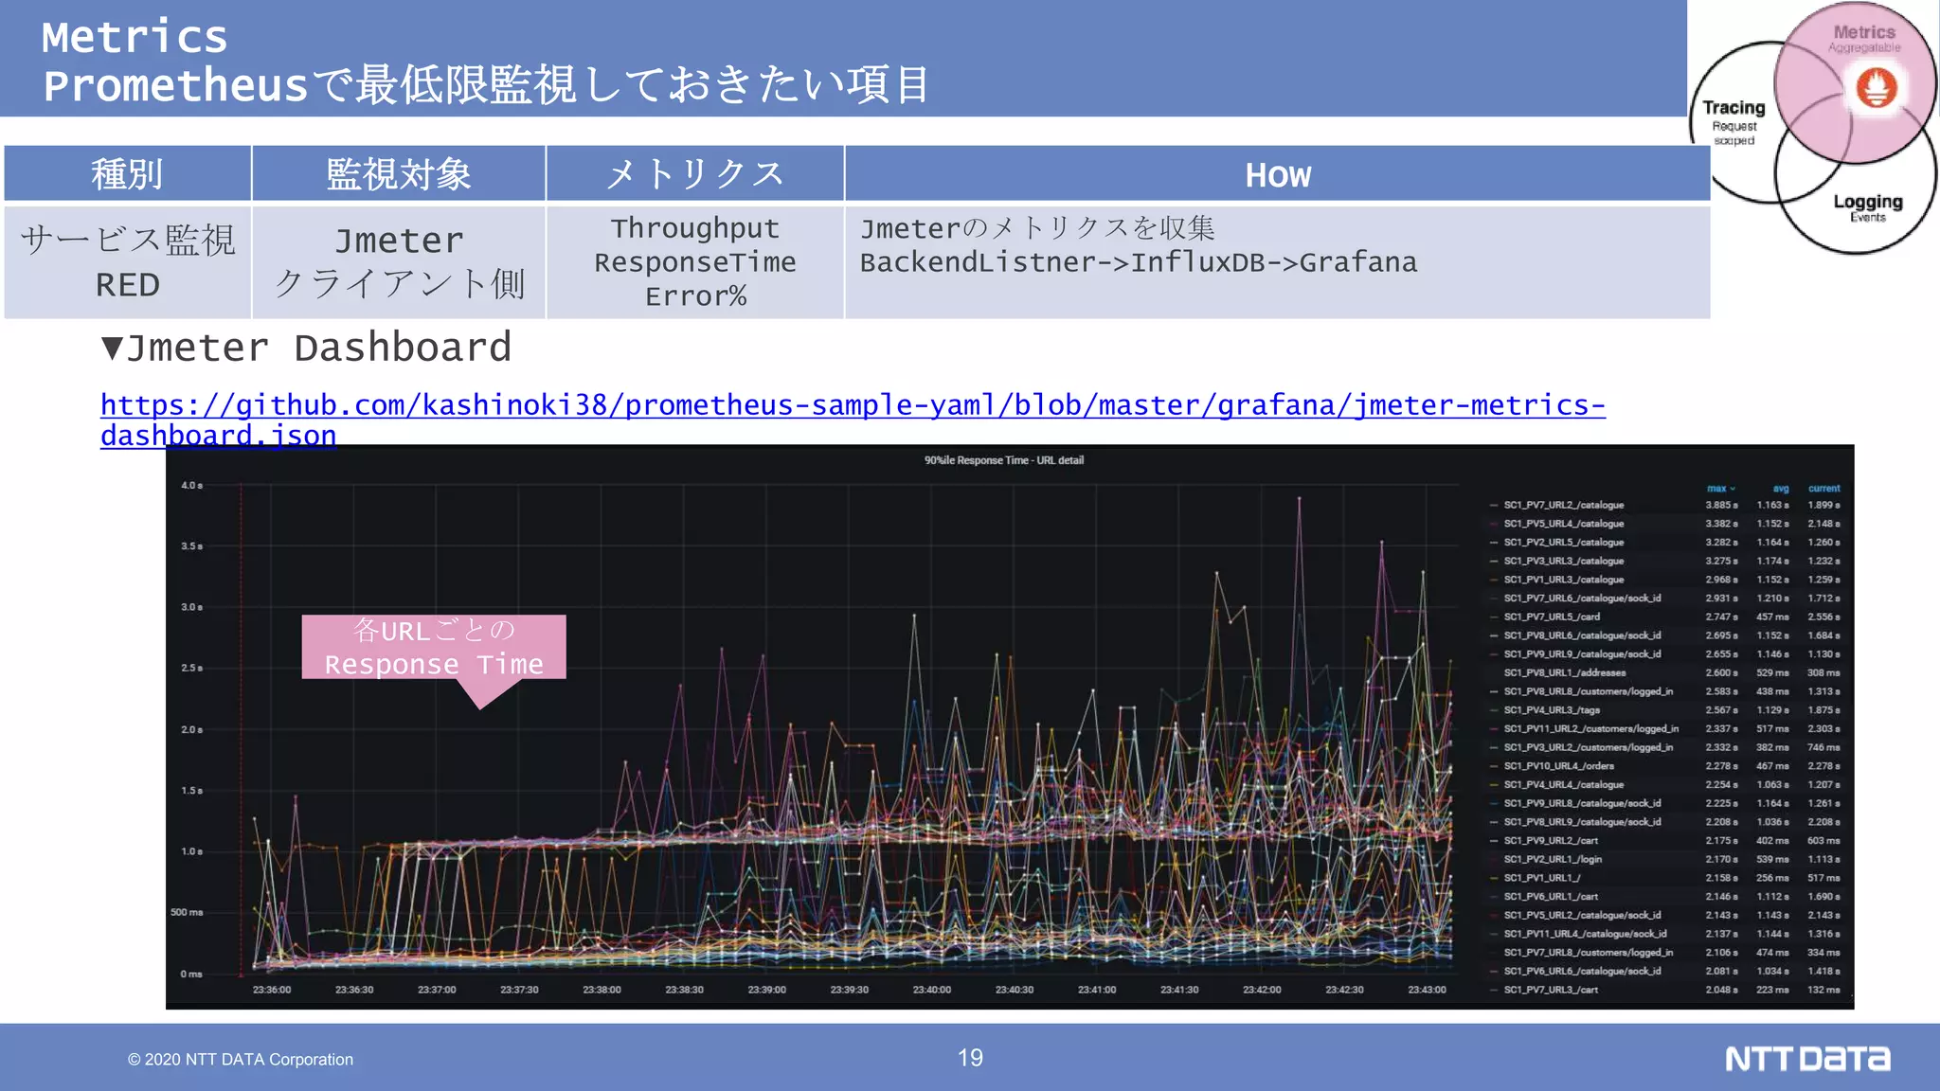Sort legend by avg column
The image size is (1940, 1091).
click(x=1781, y=489)
